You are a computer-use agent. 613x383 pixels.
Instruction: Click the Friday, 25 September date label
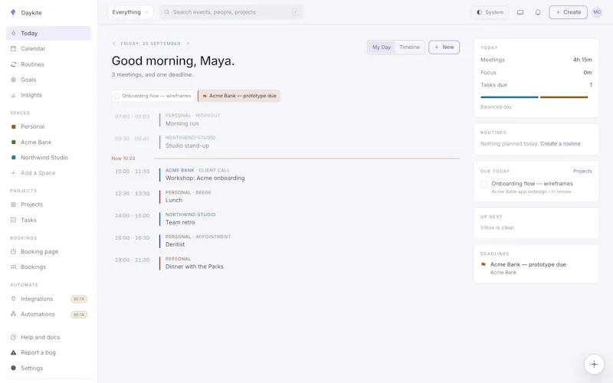(150, 44)
